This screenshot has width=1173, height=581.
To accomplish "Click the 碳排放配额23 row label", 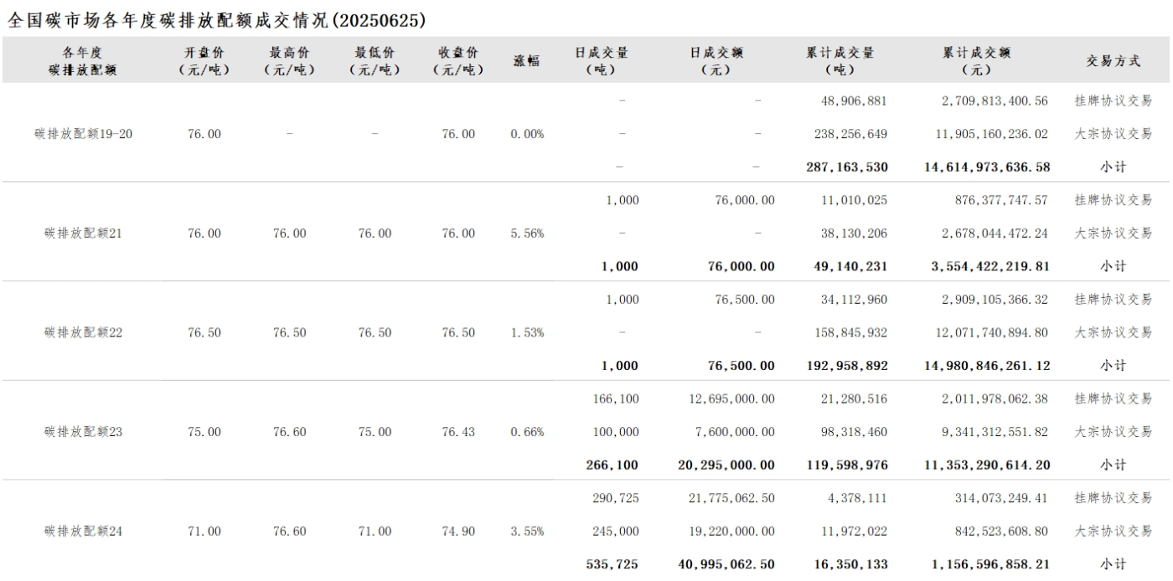I will [83, 432].
